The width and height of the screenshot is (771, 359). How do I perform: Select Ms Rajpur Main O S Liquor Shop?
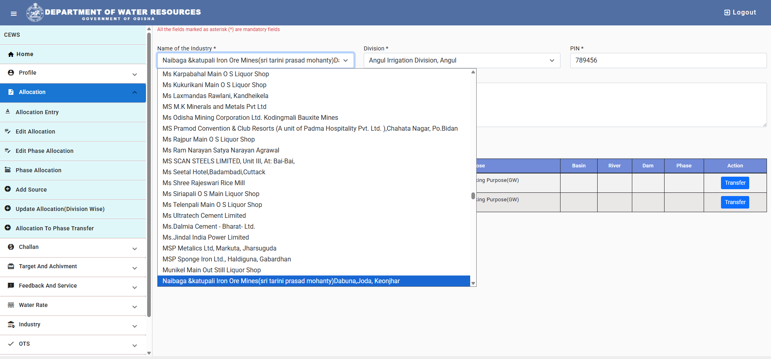coord(314,140)
